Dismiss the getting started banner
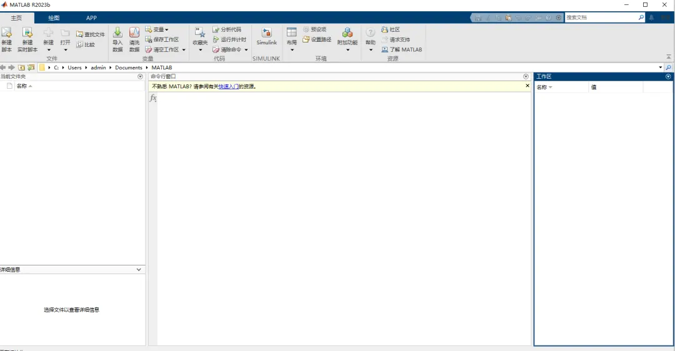This screenshot has width=675, height=351. point(527,86)
